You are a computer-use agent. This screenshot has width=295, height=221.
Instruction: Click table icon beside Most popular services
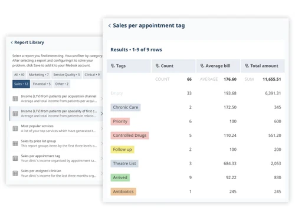click(x=15, y=128)
